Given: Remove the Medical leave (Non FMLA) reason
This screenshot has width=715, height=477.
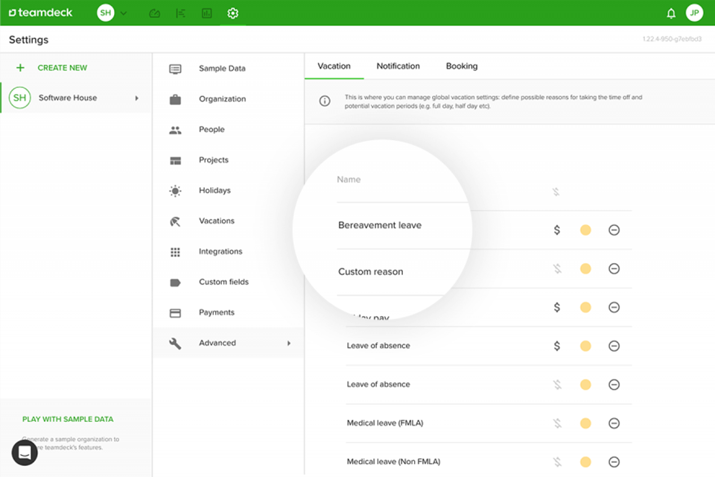Looking at the screenshot, I should (x=614, y=462).
